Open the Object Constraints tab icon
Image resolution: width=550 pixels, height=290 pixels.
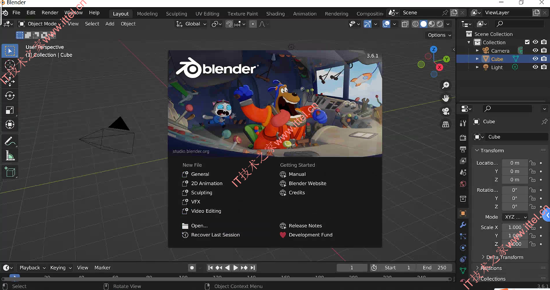coord(463,259)
